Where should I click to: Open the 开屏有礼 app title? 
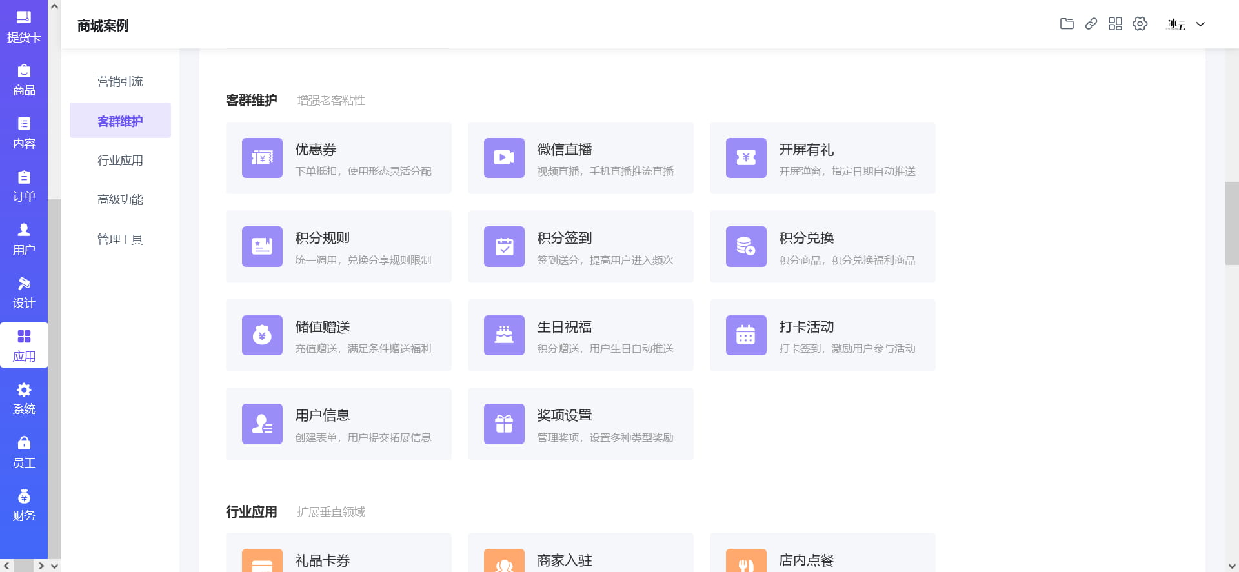[x=807, y=150]
